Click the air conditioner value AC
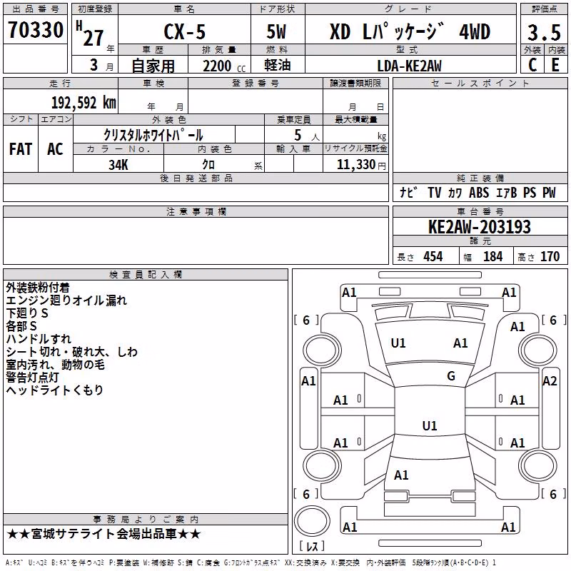 point(56,149)
